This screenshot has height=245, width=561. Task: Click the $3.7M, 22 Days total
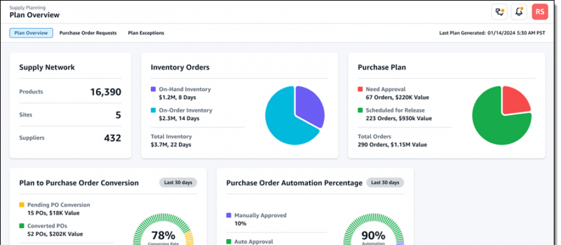coord(171,145)
